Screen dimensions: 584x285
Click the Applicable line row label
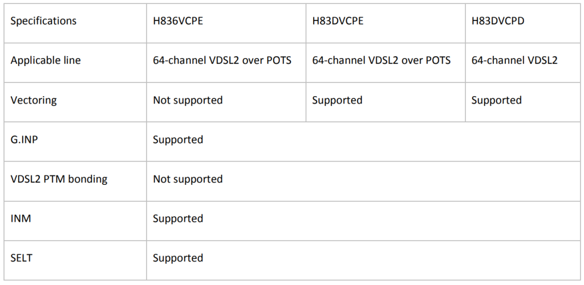(x=46, y=60)
